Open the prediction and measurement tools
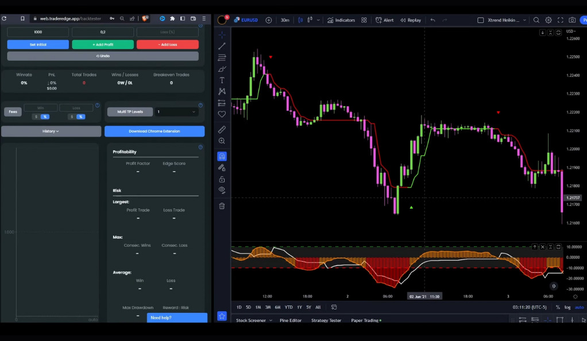587x341 pixels. 222,103
